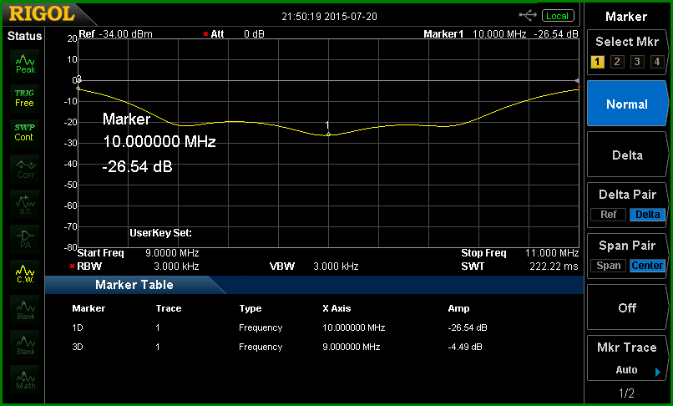This screenshot has width=673, height=406.
Task: Click the date and time display
Action: [329, 17]
